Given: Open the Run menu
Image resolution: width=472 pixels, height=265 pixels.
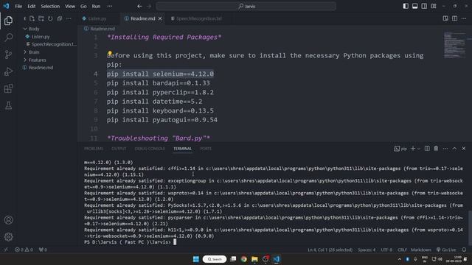Looking at the screenshot, I should (x=96, y=6).
